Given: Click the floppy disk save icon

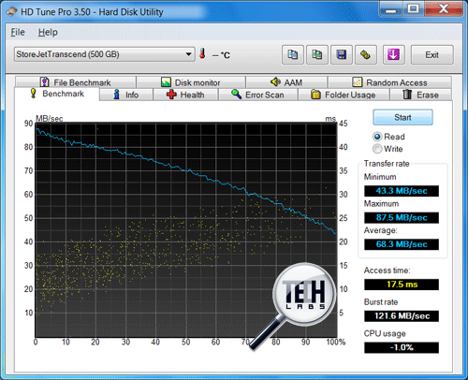Looking at the screenshot, I should click(342, 55).
